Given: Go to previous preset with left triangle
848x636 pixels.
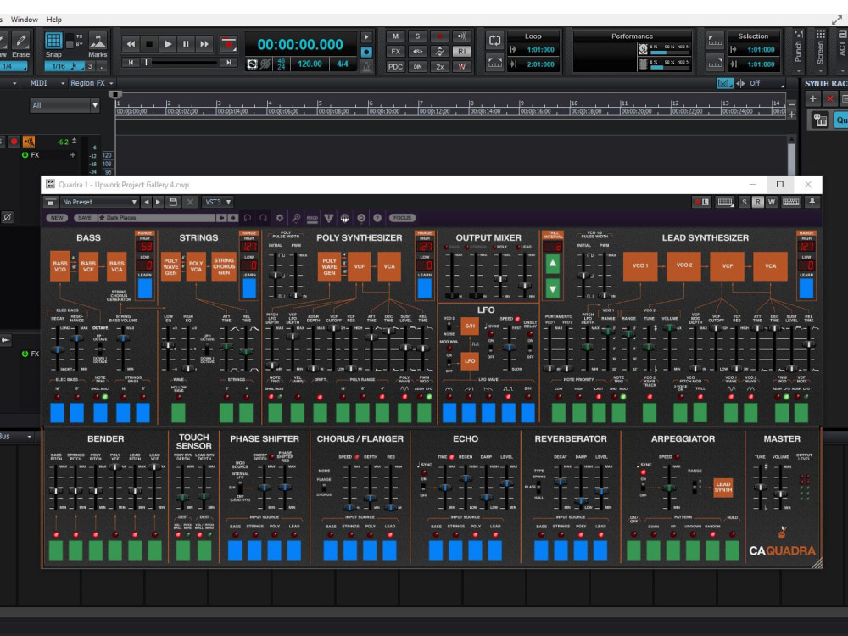Looking at the screenshot, I should pyautogui.click(x=146, y=202).
